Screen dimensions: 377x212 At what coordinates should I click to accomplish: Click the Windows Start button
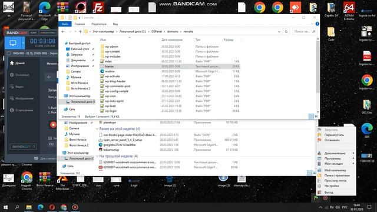click(5, 207)
